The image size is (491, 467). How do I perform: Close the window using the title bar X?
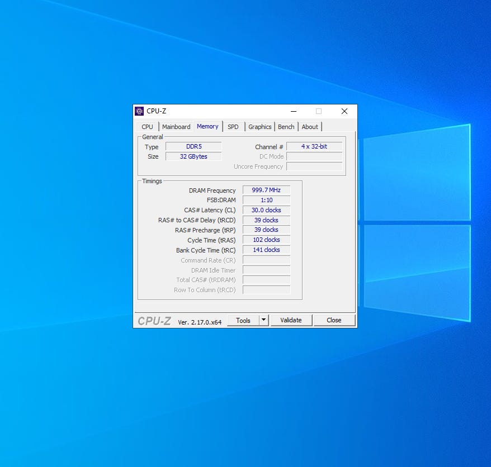[344, 111]
